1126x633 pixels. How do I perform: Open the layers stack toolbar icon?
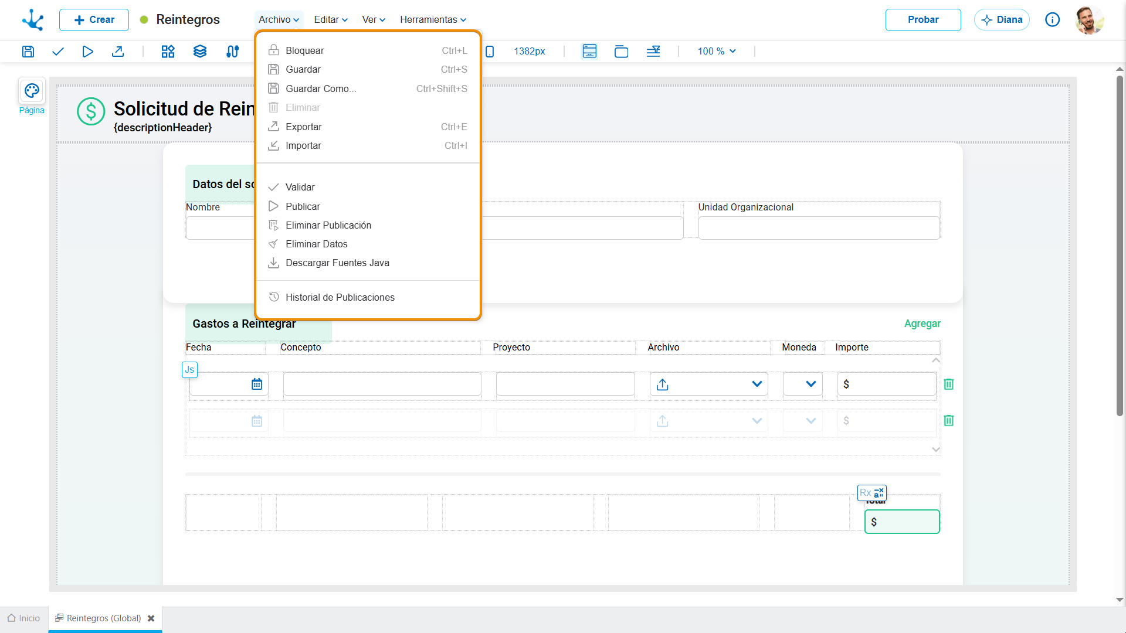[x=200, y=52]
